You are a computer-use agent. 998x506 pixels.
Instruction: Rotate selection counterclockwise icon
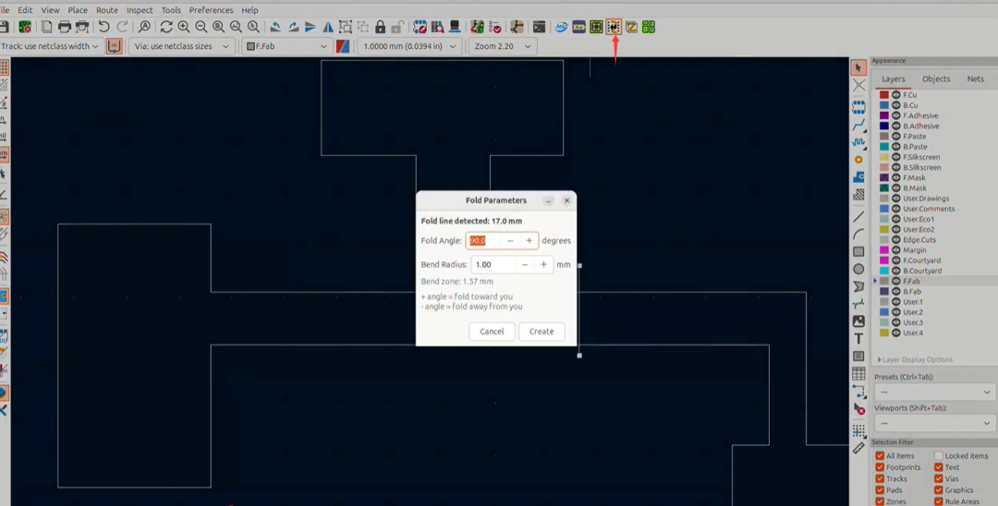(x=275, y=28)
